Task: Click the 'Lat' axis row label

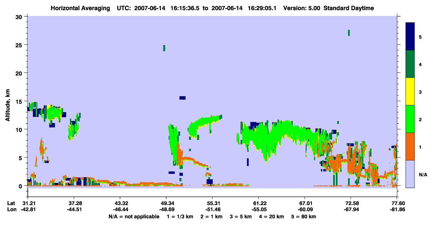Action: tap(11, 203)
